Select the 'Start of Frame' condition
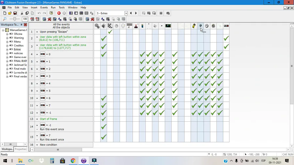The image size is (294, 165). [x=48, y=119]
